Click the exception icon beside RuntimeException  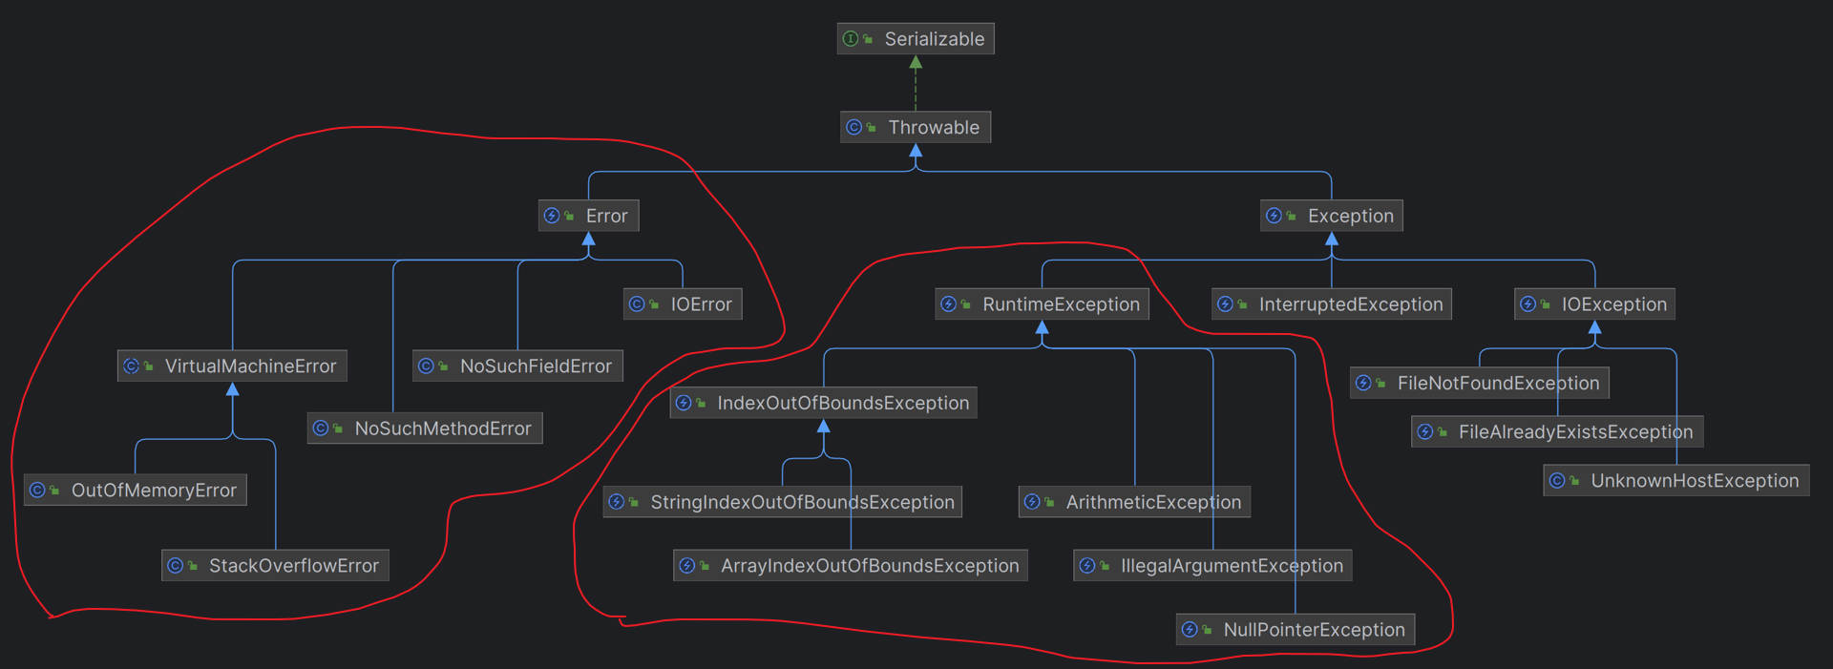click(949, 304)
